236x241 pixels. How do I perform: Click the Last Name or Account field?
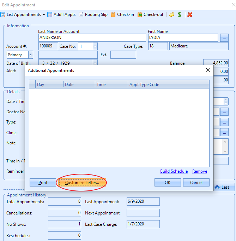92,38
